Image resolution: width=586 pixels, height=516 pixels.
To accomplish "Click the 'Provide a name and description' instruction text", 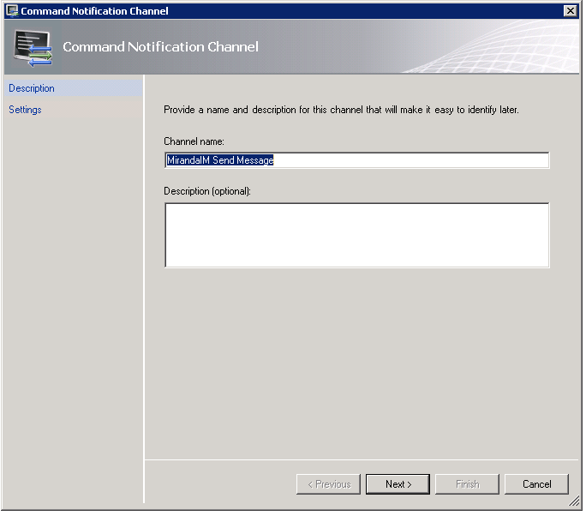I will (343, 111).
